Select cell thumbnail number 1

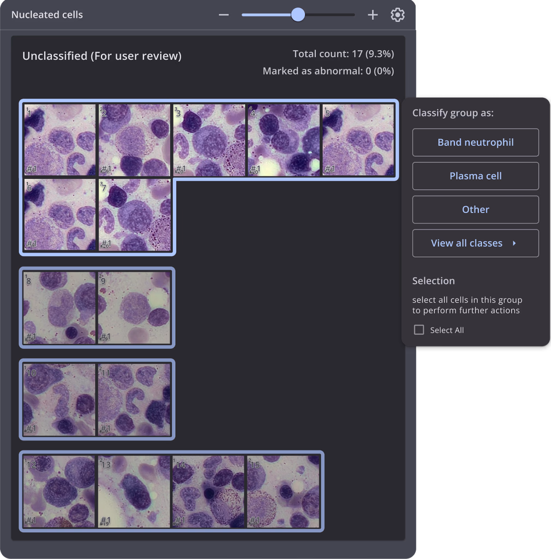60,140
